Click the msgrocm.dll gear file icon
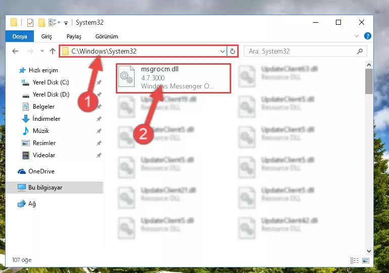 126,77
